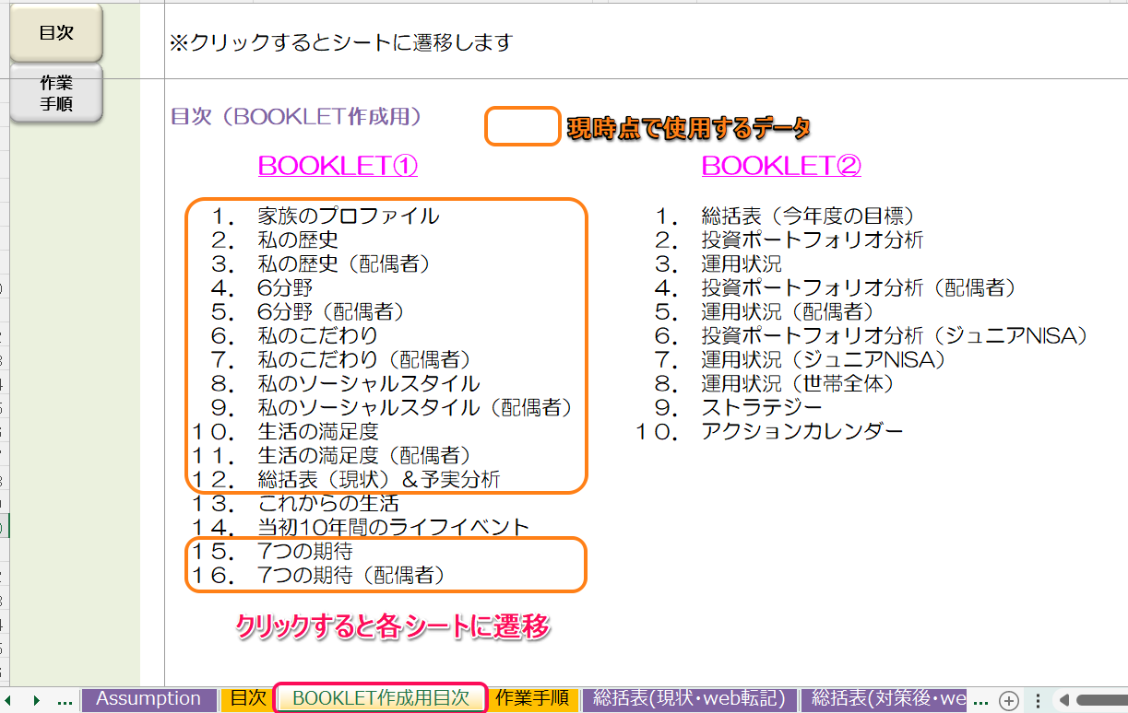Click the next sheet scroll arrow
Image resolution: width=1128 pixels, height=713 pixels.
pyautogui.click(x=36, y=700)
